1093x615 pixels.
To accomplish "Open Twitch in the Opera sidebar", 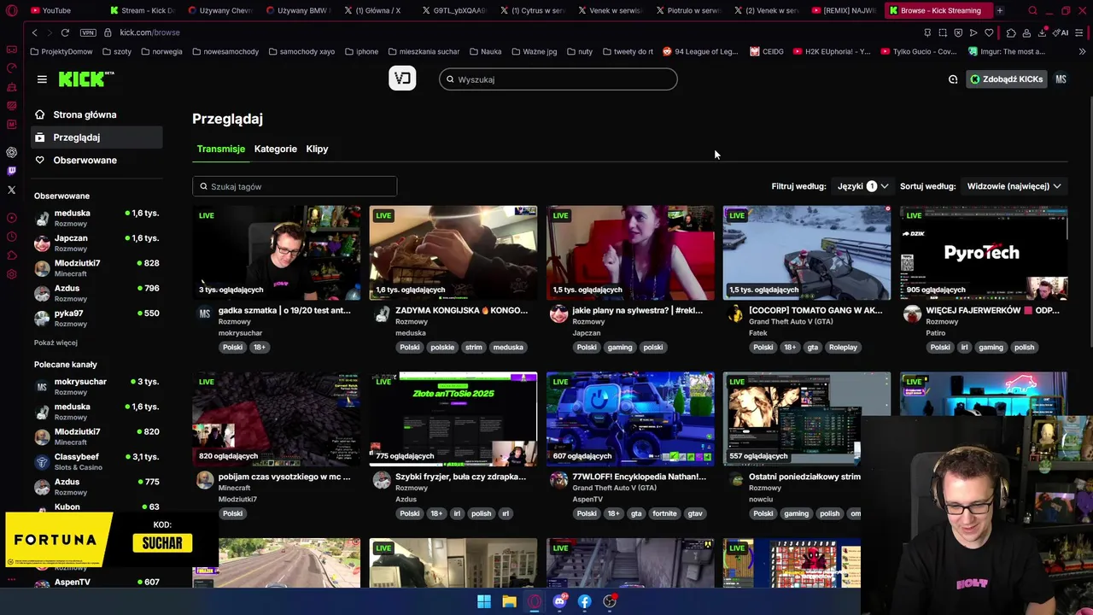I will click(11, 171).
